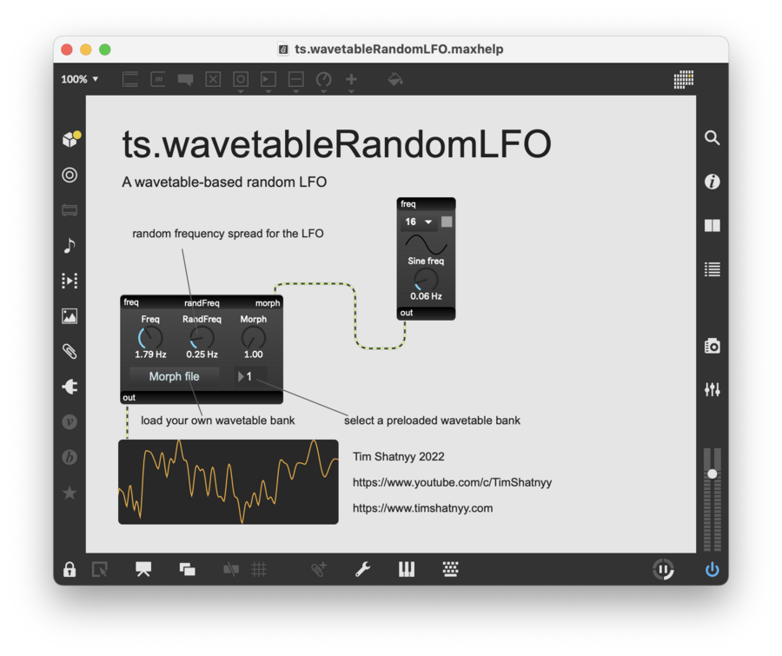Click 'load your own wavetable bank' comment
Image resolution: width=782 pixels, height=656 pixels.
(x=217, y=421)
